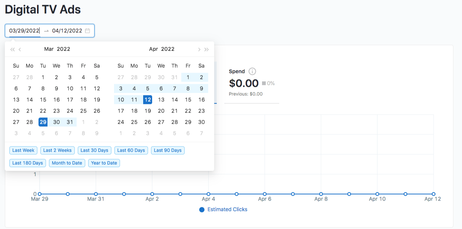Click the Estimated Clicks legend label

(x=227, y=210)
